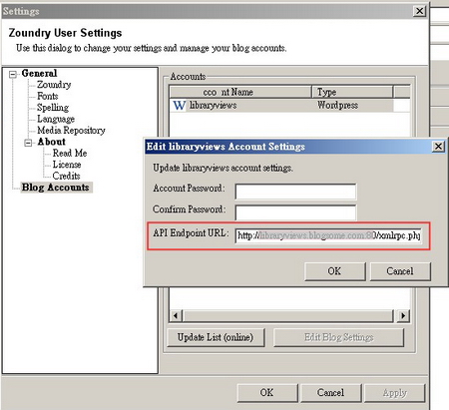Sort by Account Name column header
Screen dimensions: 449x410
click(x=240, y=92)
